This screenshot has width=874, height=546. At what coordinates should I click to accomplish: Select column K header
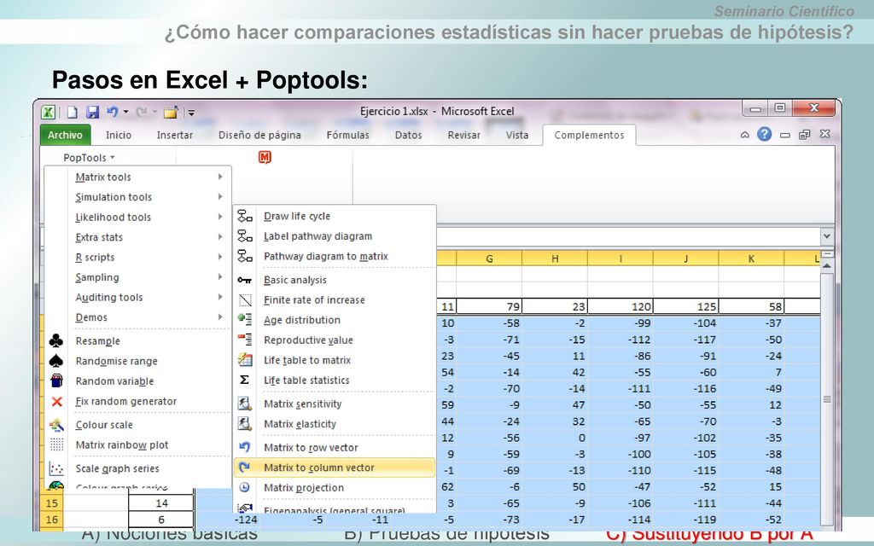click(x=751, y=258)
